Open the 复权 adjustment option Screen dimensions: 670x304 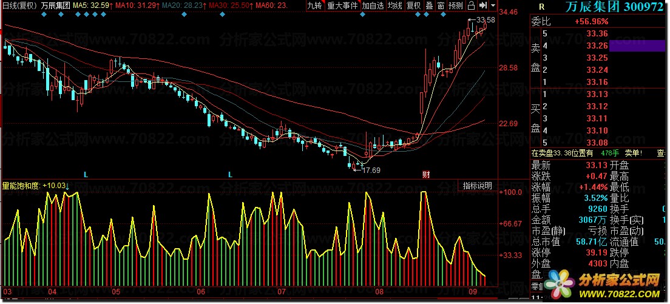coord(413,5)
